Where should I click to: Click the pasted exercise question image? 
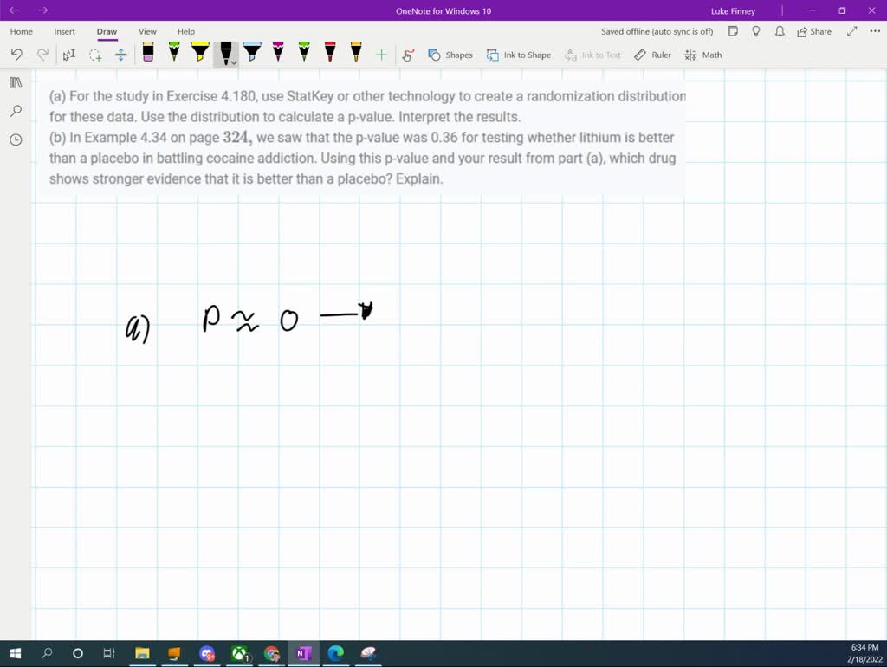tap(361, 138)
